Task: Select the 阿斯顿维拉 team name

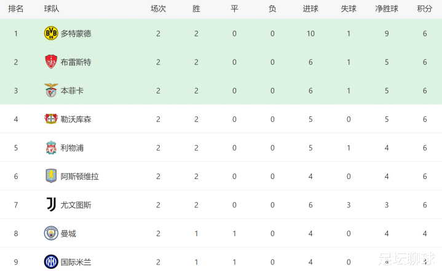Action: point(79,176)
